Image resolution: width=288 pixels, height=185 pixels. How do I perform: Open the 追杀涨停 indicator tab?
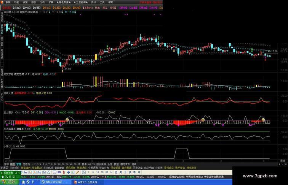pos(101,164)
